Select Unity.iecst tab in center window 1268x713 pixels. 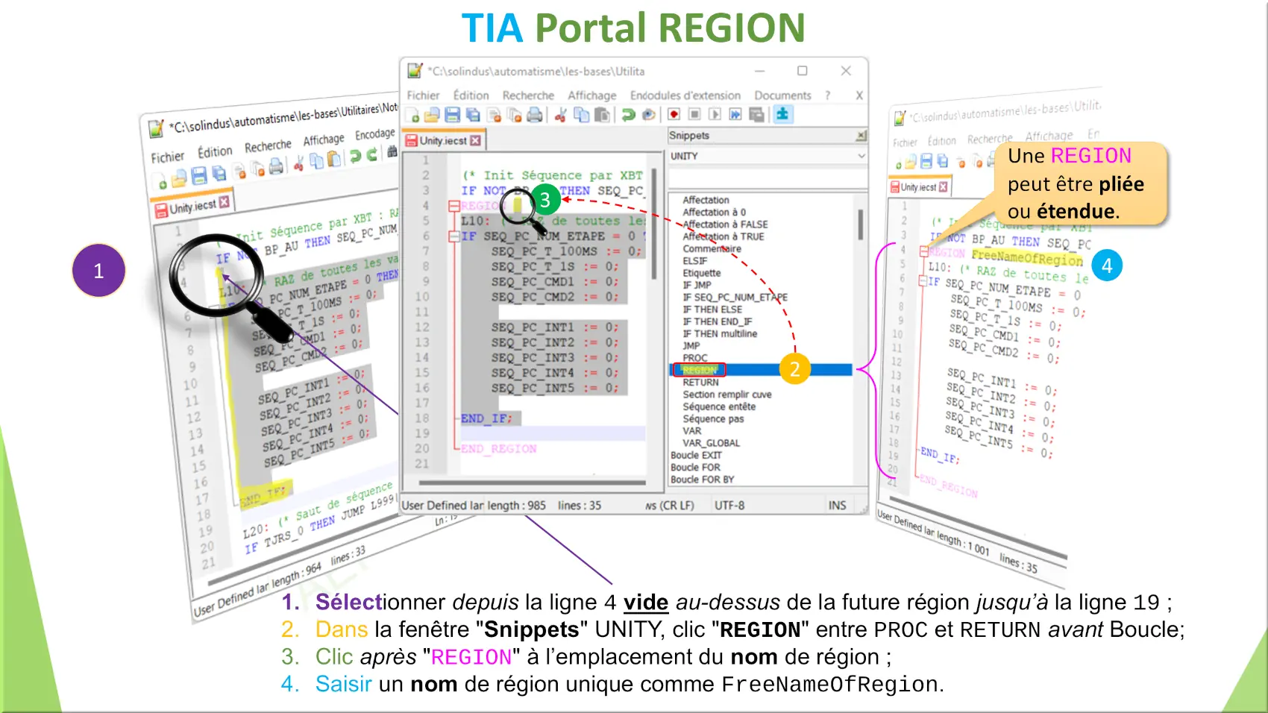pyautogui.click(x=443, y=140)
